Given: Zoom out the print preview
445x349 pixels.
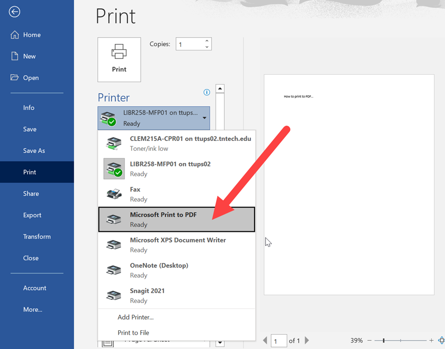Looking at the screenshot, I should (x=369, y=340).
